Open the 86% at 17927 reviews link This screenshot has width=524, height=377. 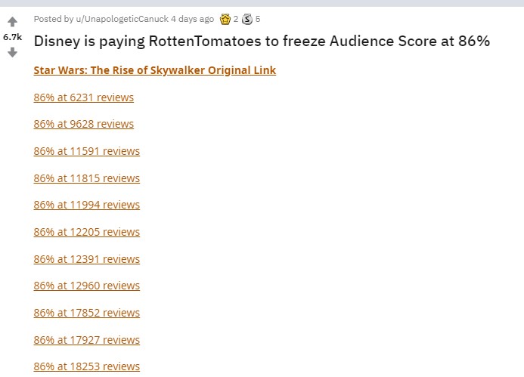pos(86,339)
